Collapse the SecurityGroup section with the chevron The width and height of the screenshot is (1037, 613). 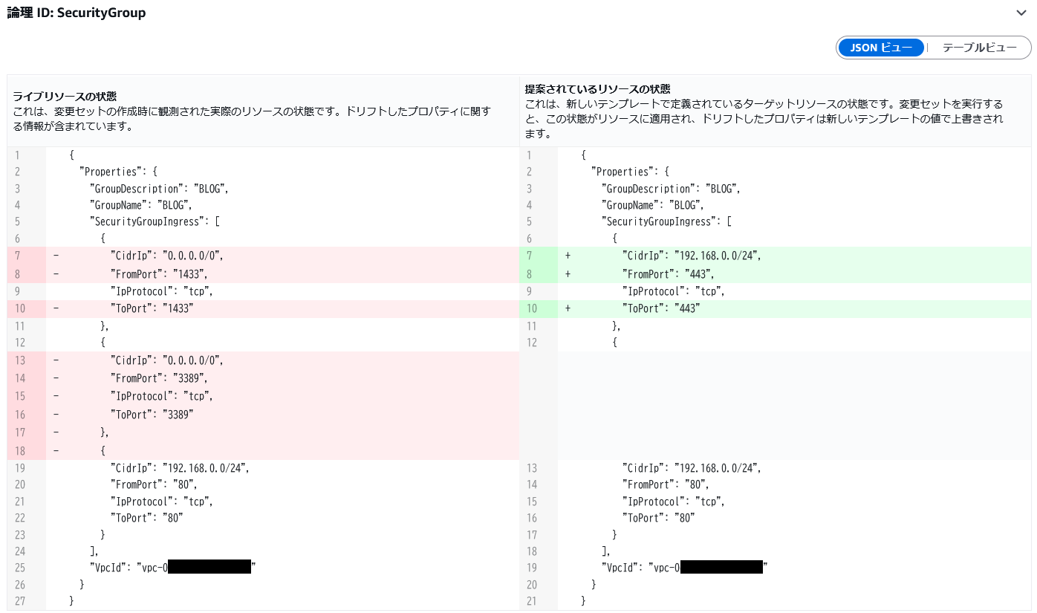[1022, 13]
